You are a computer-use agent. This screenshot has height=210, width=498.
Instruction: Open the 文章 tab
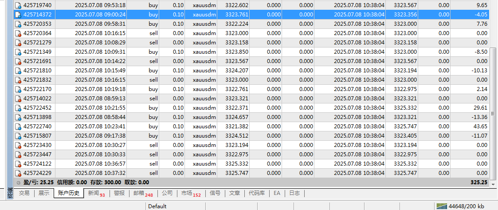(x=235, y=193)
